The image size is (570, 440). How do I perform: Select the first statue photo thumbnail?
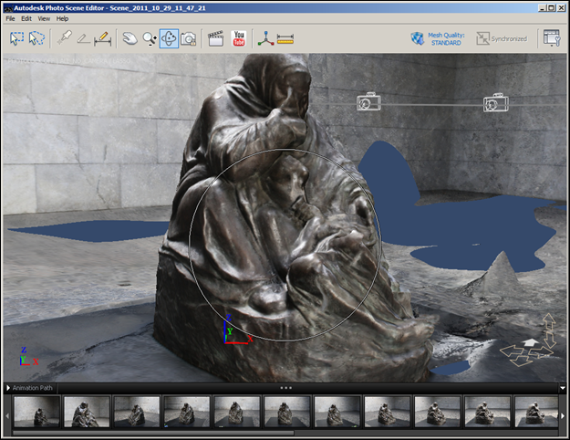[x=36, y=412]
